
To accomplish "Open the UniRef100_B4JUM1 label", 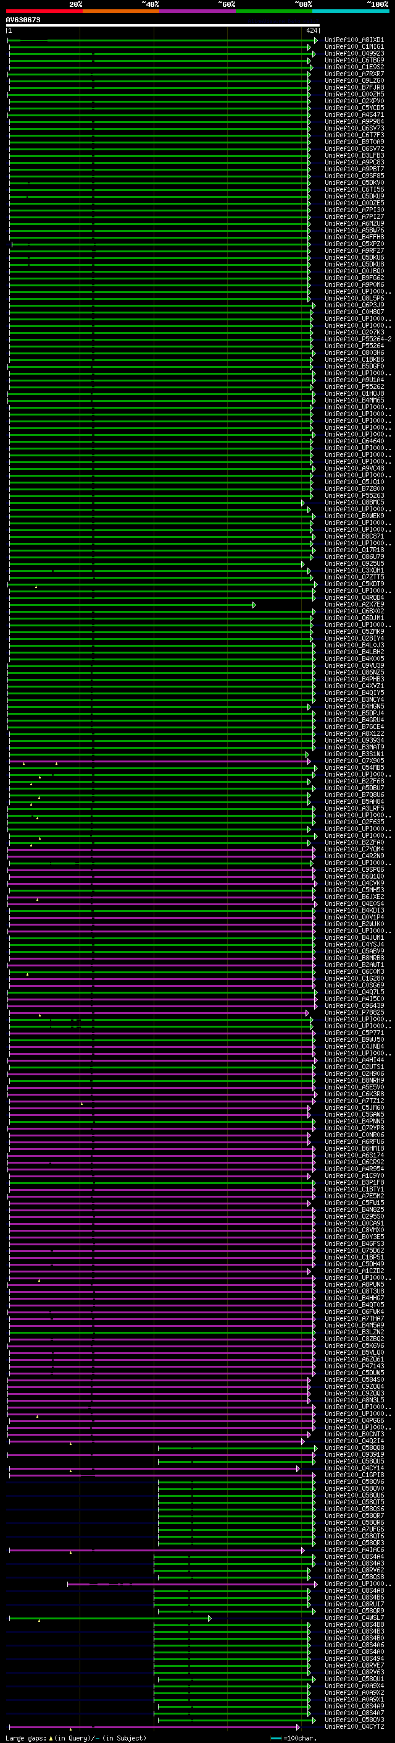I will point(354,937).
